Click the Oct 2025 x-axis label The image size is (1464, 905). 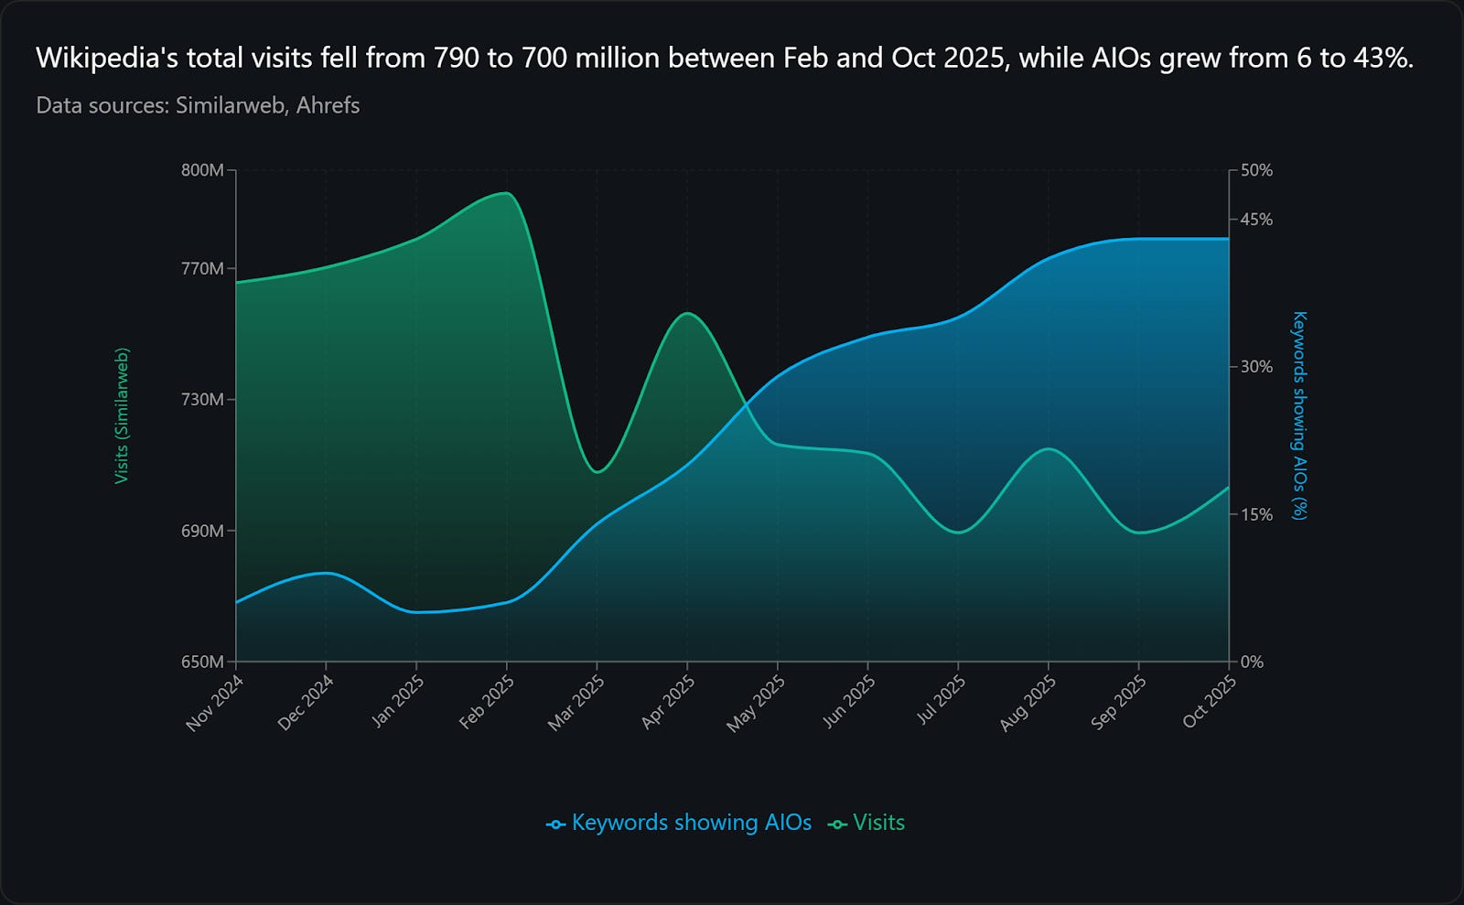1210,703
